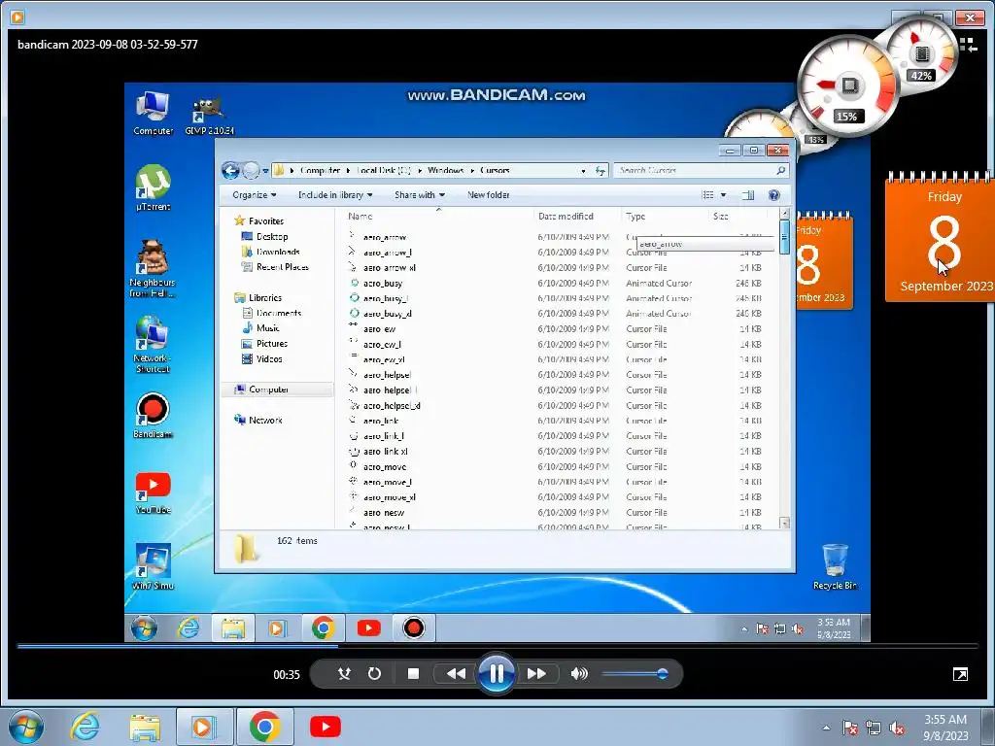Open the Neighbours from Hell desktop icon
The width and height of the screenshot is (995, 746).
(153, 268)
